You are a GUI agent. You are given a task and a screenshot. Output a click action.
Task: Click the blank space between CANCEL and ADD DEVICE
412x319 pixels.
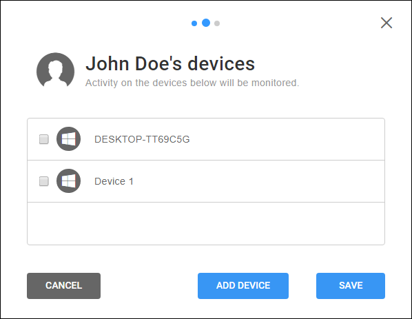(x=149, y=286)
